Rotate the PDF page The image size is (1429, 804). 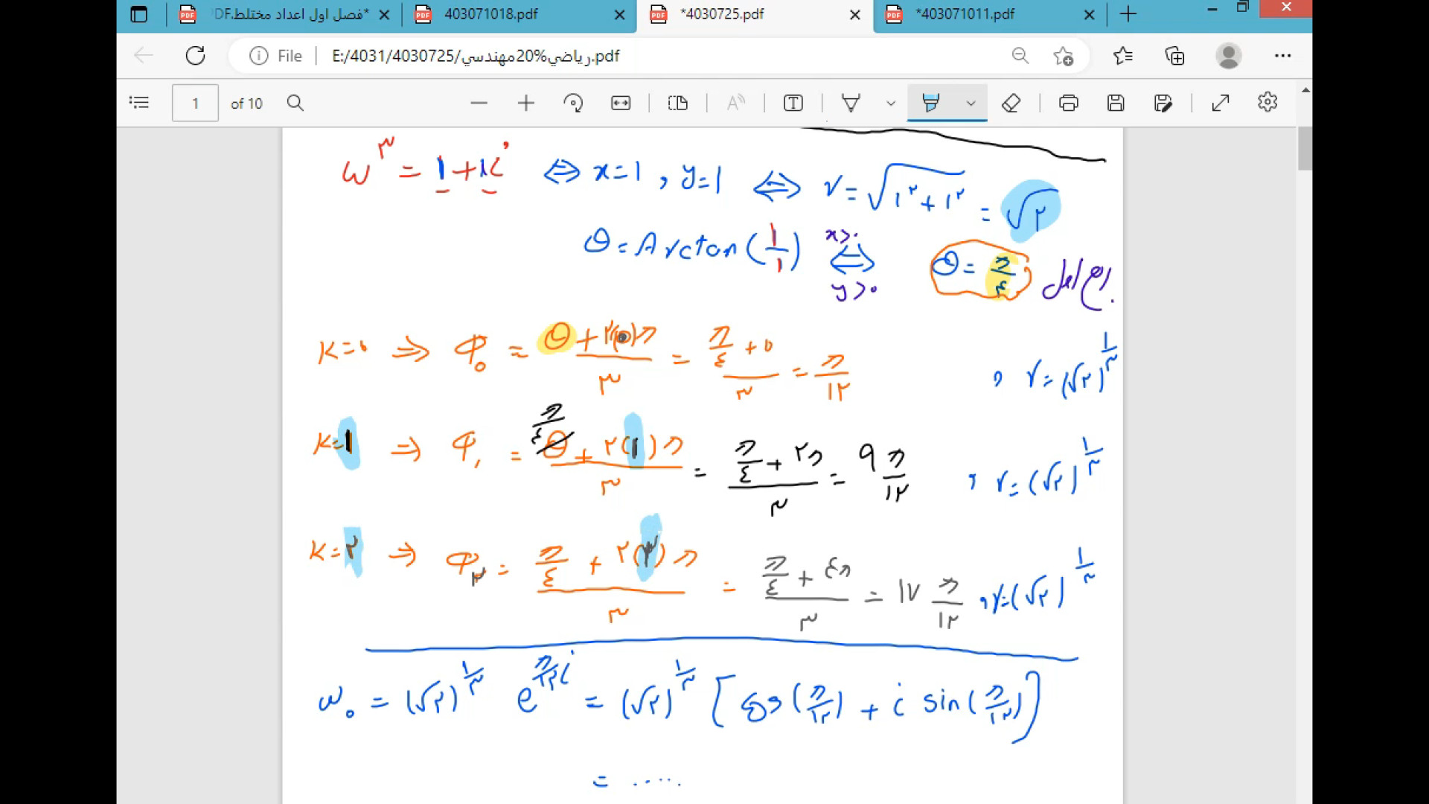click(x=573, y=103)
